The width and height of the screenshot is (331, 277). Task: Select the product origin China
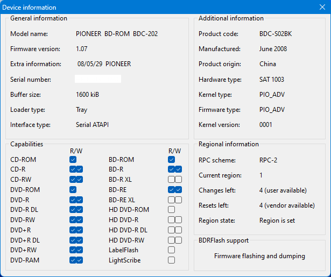(x=267, y=64)
